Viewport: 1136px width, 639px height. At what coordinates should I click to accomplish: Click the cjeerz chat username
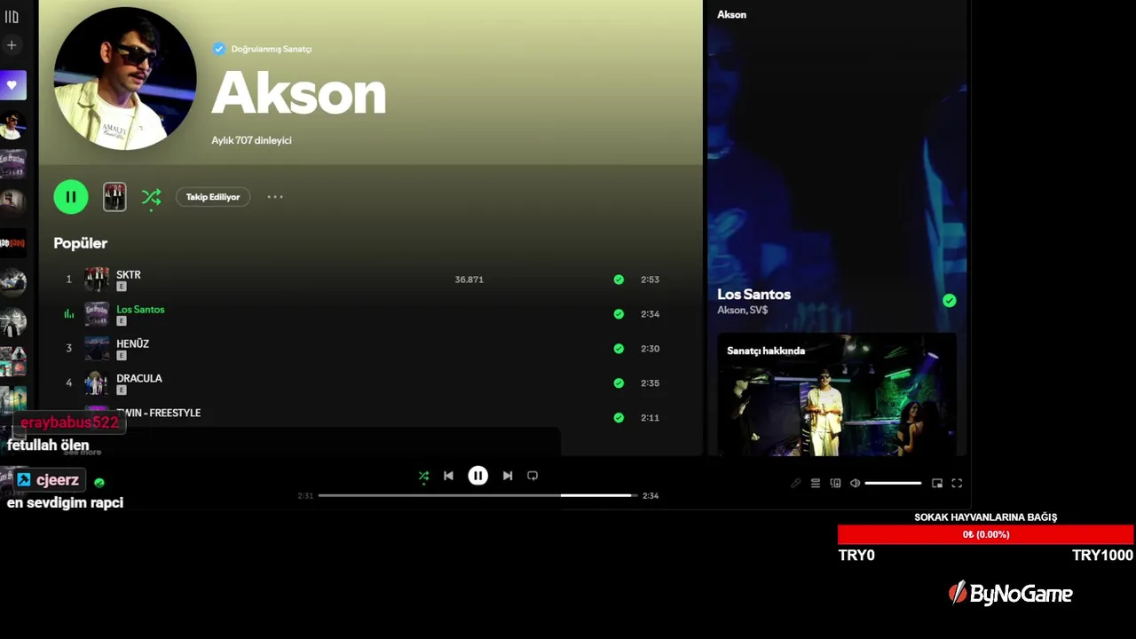point(58,480)
